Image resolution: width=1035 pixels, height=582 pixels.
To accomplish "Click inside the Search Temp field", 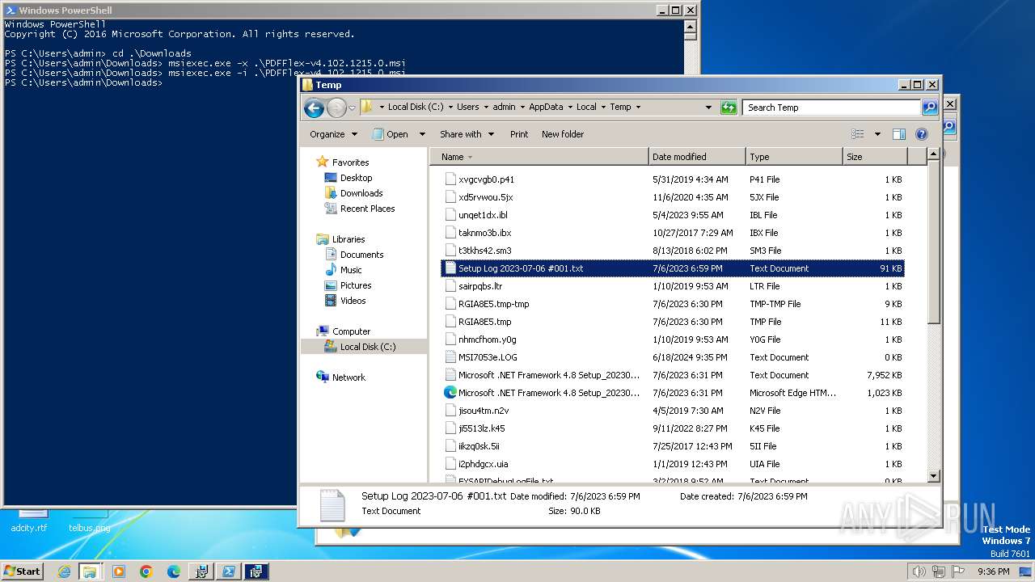I will point(832,107).
